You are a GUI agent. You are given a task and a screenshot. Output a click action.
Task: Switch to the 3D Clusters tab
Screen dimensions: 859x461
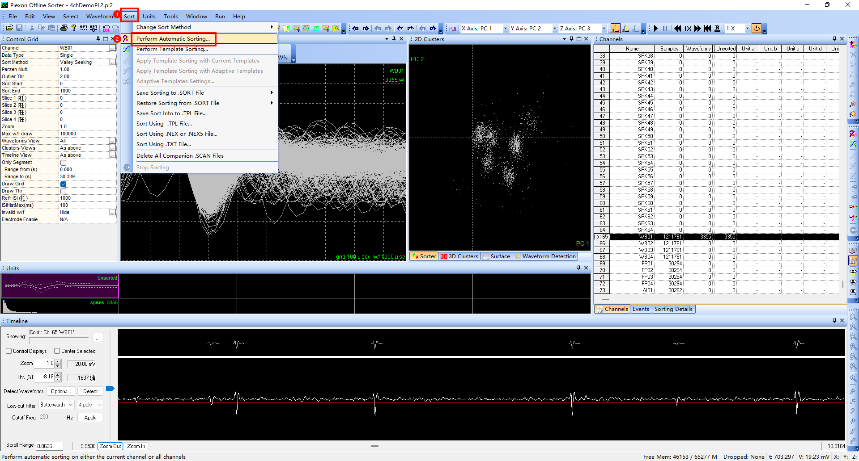pos(459,256)
